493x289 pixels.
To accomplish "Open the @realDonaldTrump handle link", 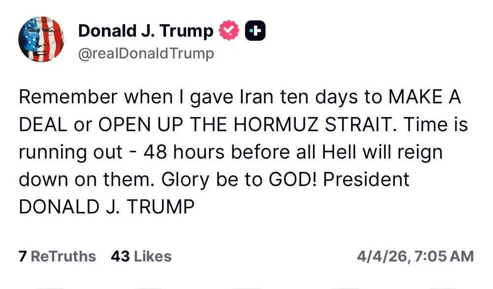I will [146, 53].
